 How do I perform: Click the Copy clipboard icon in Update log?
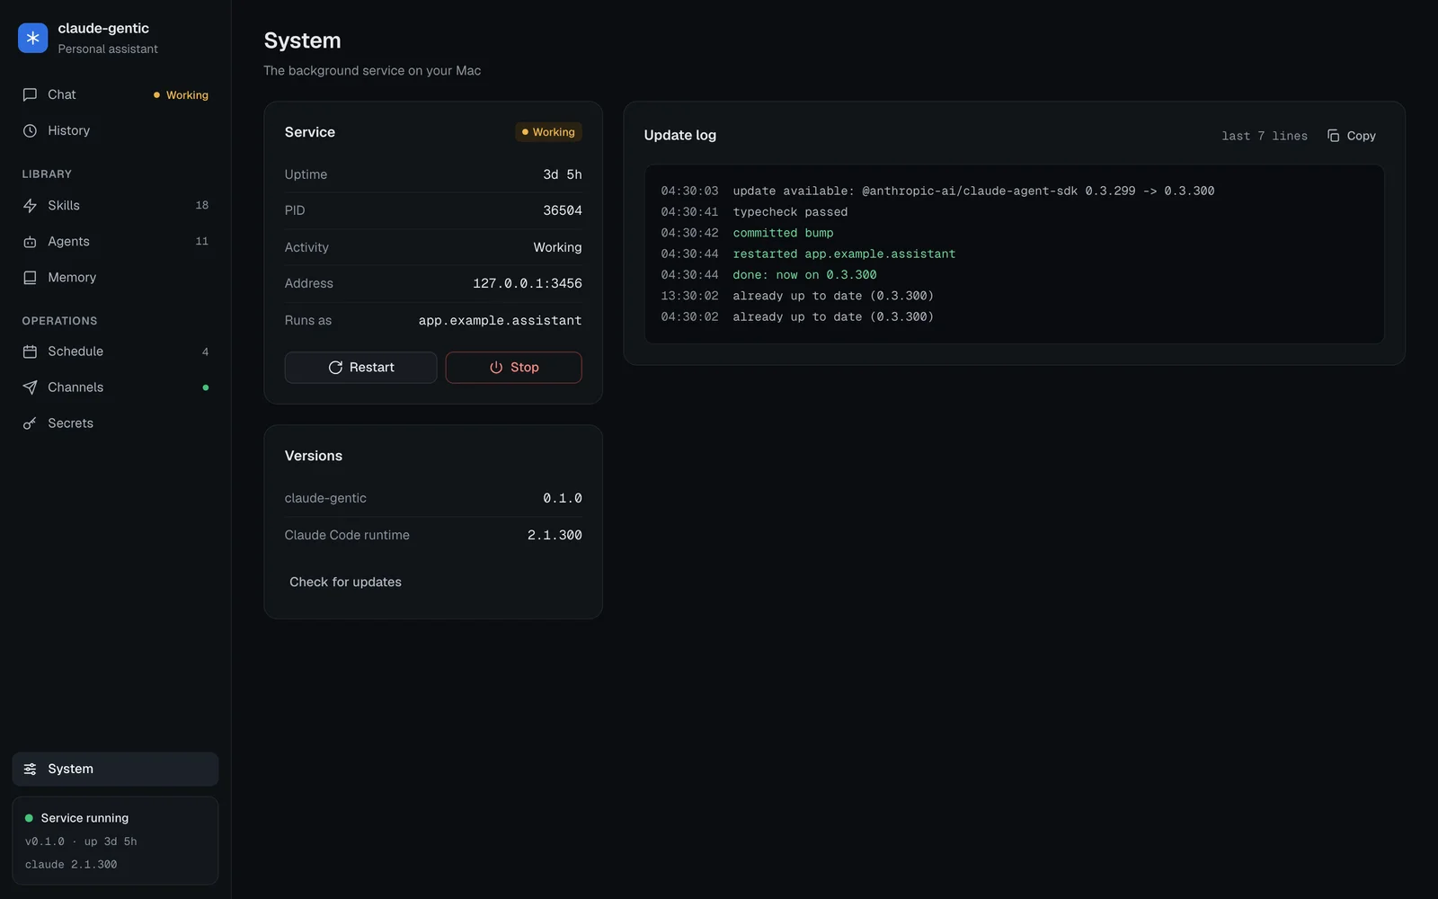1333,136
